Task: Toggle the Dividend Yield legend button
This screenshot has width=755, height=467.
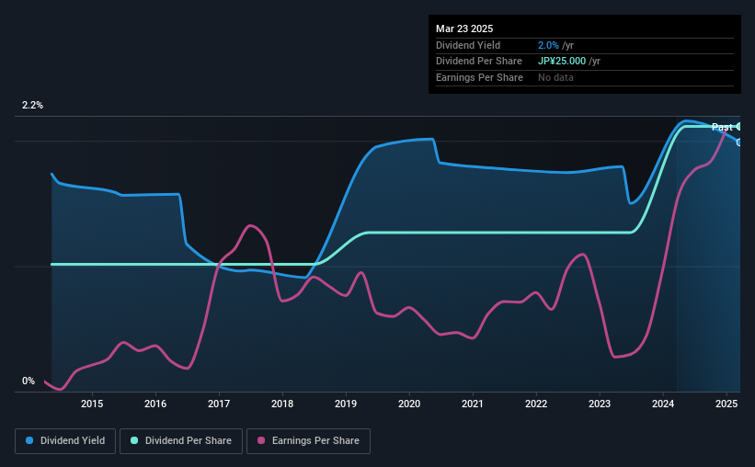Action: coord(65,441)
